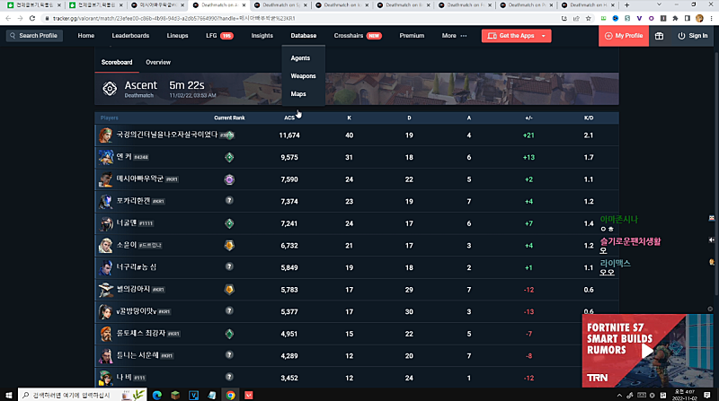Screen dimensions: 719x401
Task: Open the Premium page
Action: point(412,36)
